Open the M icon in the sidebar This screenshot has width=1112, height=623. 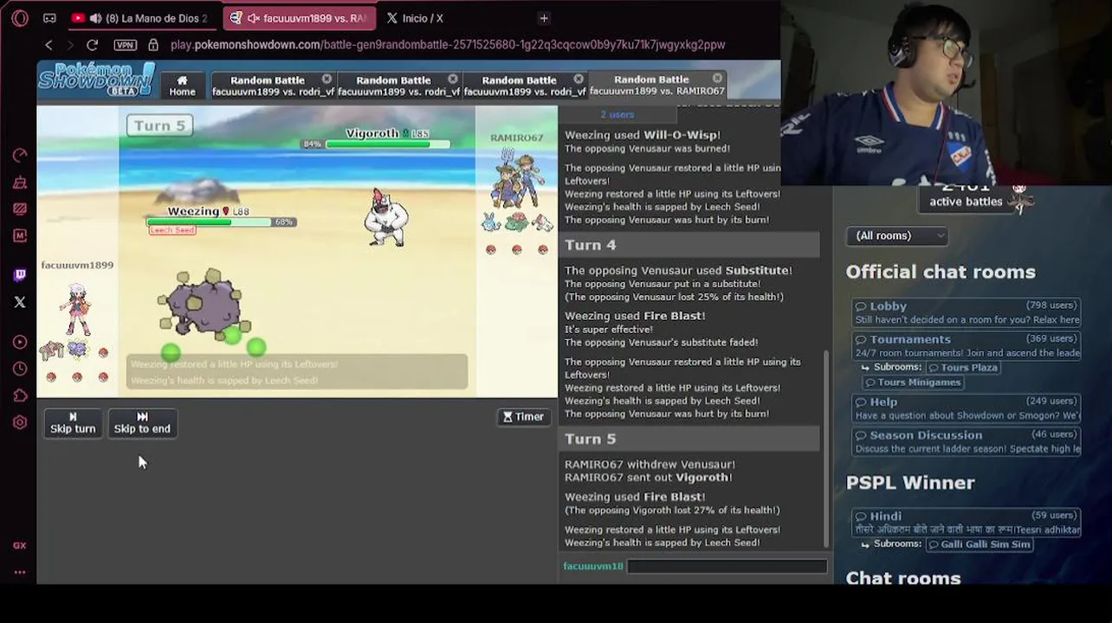(20, 235)
